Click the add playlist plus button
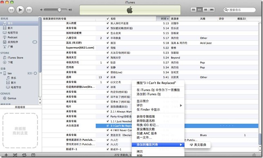Screen dimensions: 263x158 6,155
